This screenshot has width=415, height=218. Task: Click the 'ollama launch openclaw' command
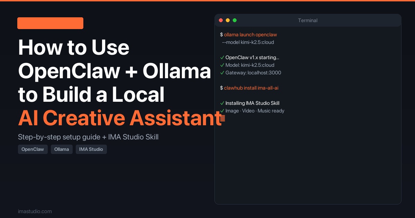(250, 35)
